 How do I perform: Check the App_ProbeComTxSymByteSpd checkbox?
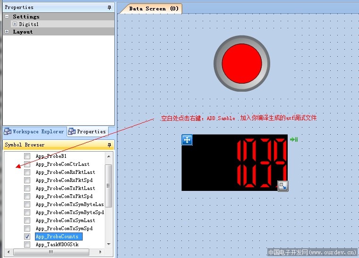(x=27, y=212)
